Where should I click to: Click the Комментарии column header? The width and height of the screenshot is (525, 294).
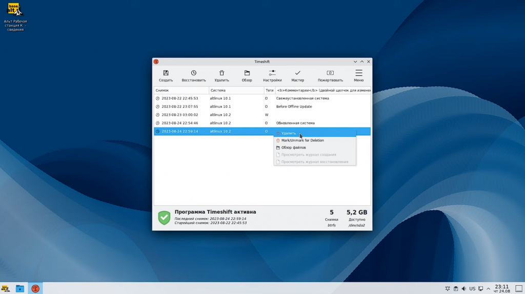tap(323, 90)
